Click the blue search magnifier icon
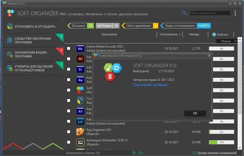The image size is (244, 156). click(184, 13)
